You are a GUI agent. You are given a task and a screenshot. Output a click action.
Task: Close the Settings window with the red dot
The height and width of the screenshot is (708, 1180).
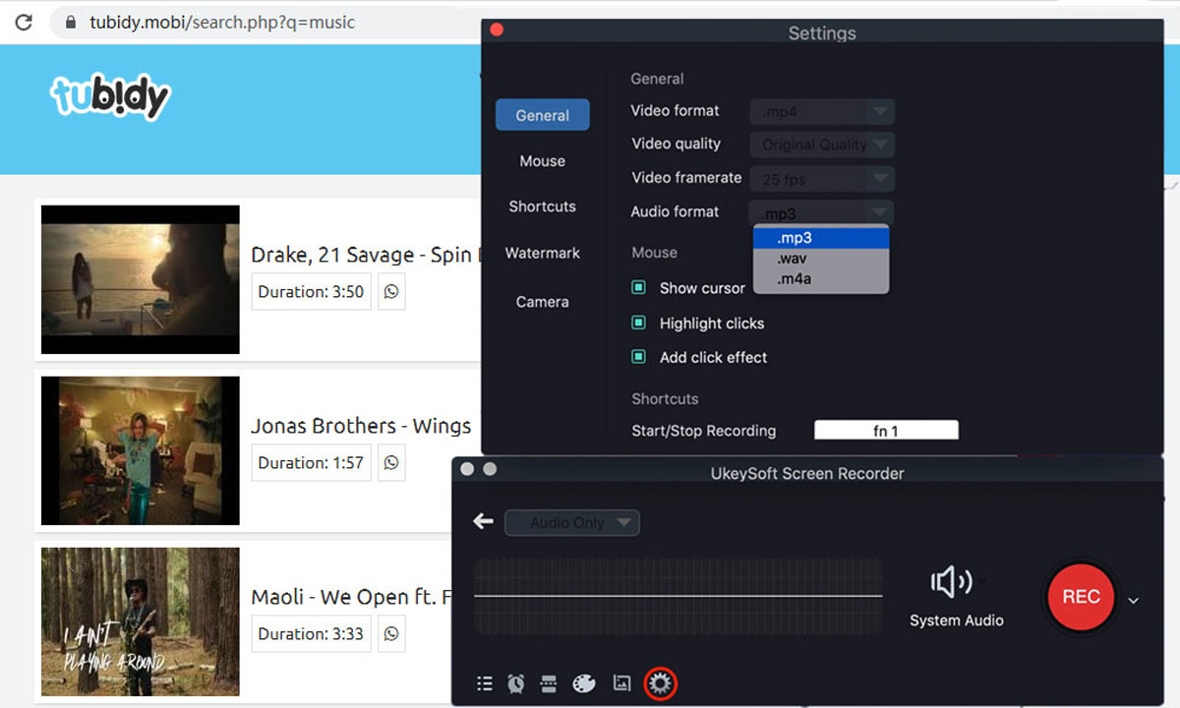497,30
